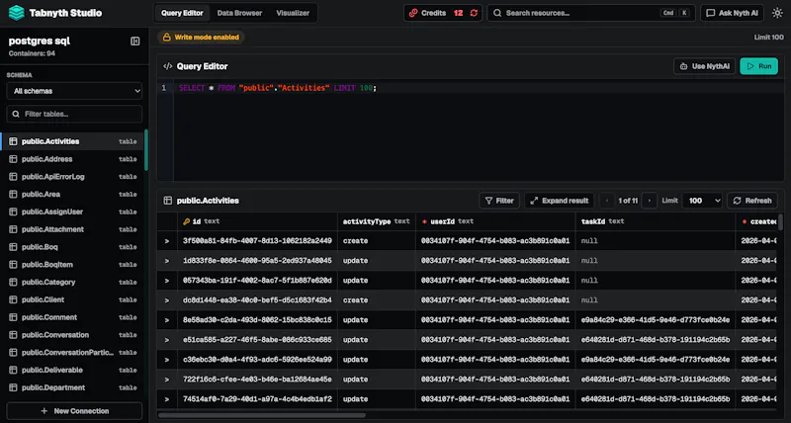Expand row with id dc8d1448-ea38
791x423 pixels.
[167, 300]
